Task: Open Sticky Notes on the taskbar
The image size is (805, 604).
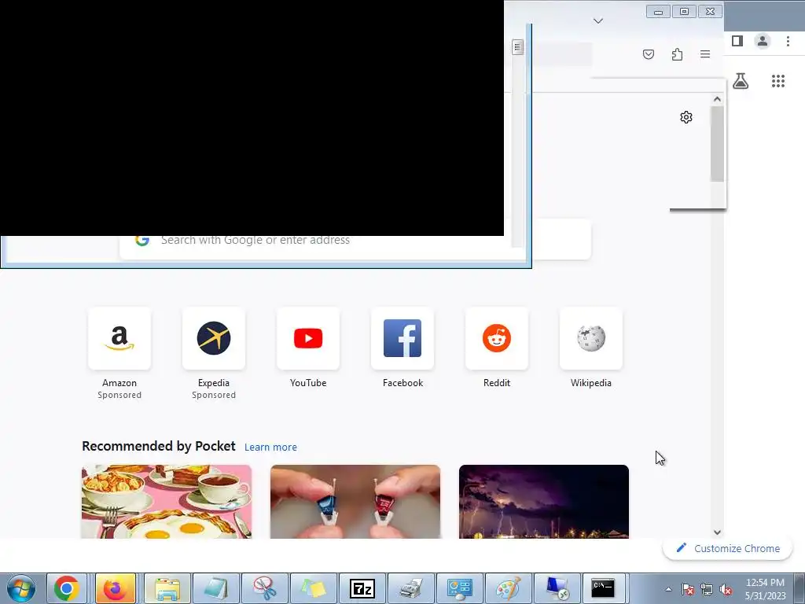Action: pos(313,588)
